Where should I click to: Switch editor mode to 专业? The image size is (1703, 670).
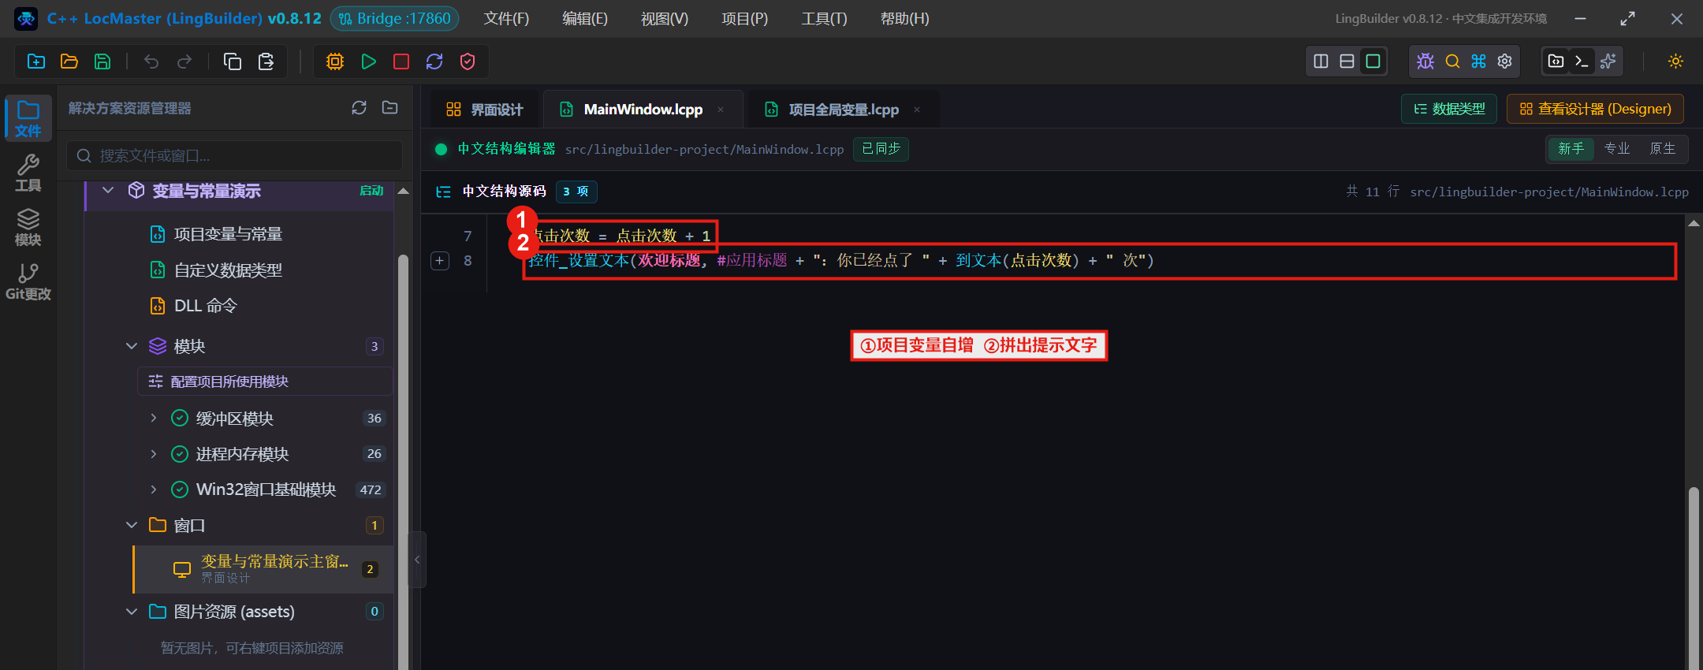coord(1617,149)
